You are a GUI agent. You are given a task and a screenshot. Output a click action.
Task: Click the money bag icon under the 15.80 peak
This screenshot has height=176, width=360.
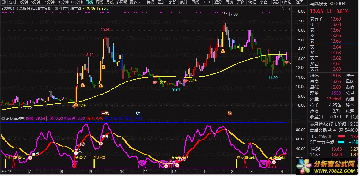coord(104,67)
